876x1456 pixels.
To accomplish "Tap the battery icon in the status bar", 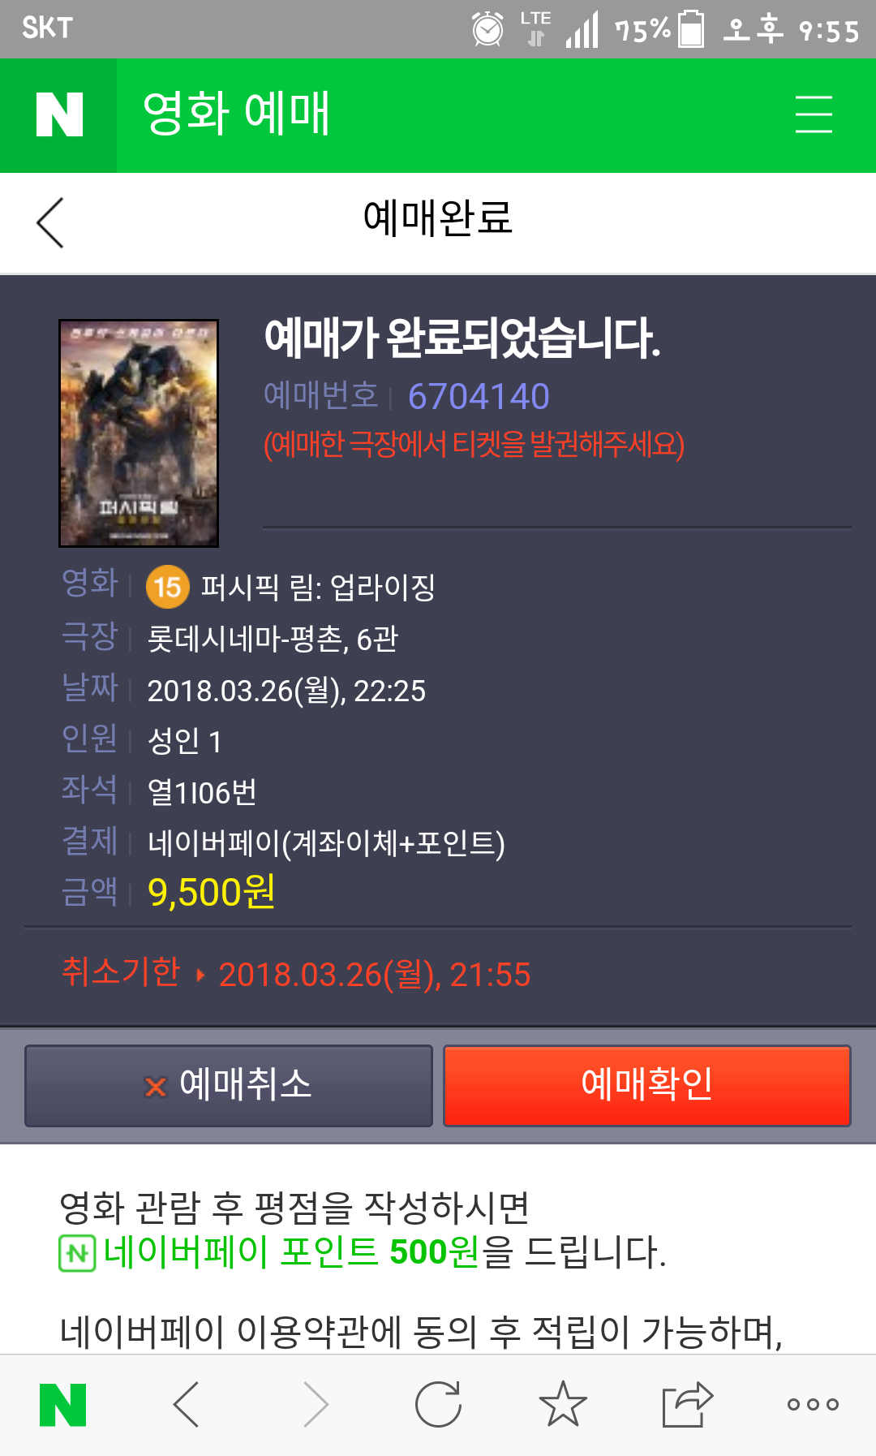I will 691,29.
